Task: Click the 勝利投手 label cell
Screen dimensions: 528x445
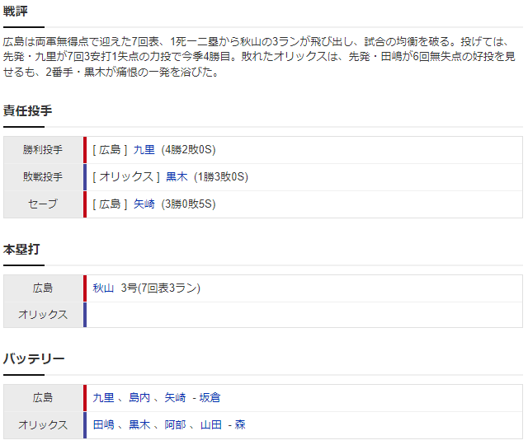Action: coord(43,150)
